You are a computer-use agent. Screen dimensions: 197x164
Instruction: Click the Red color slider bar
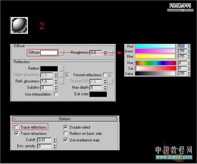156,46
